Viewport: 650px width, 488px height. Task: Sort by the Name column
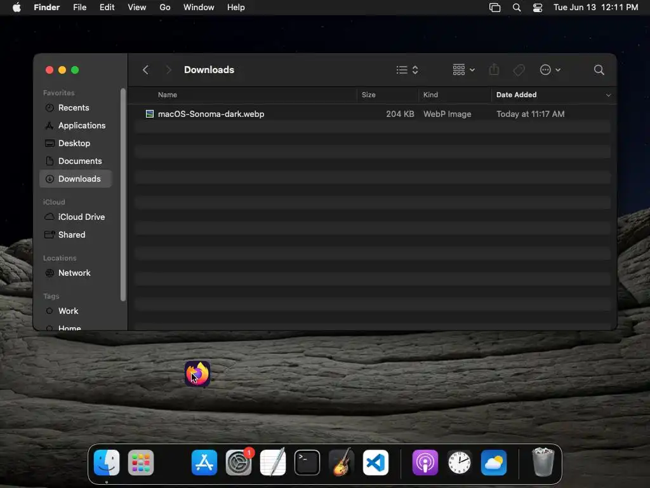coord(168,95)
